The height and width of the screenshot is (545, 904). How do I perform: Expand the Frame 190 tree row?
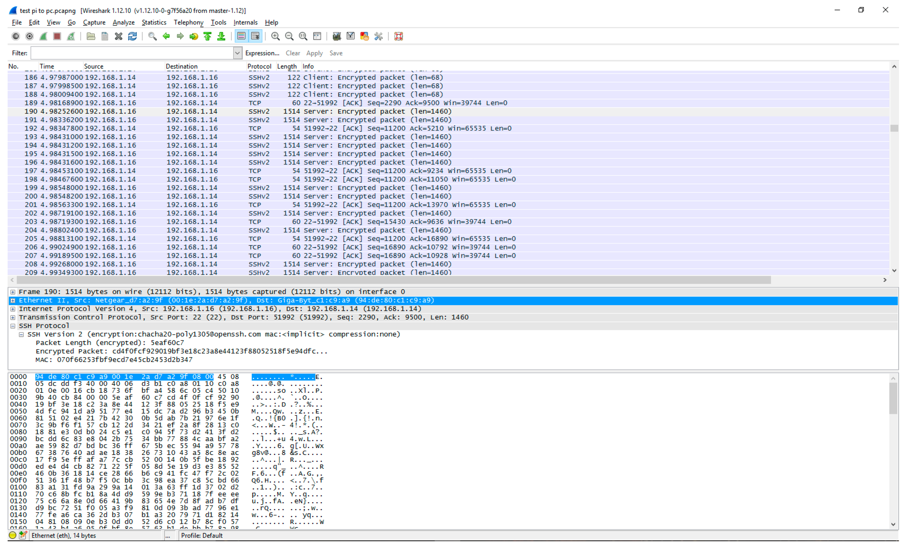click(x=13, y=292)
